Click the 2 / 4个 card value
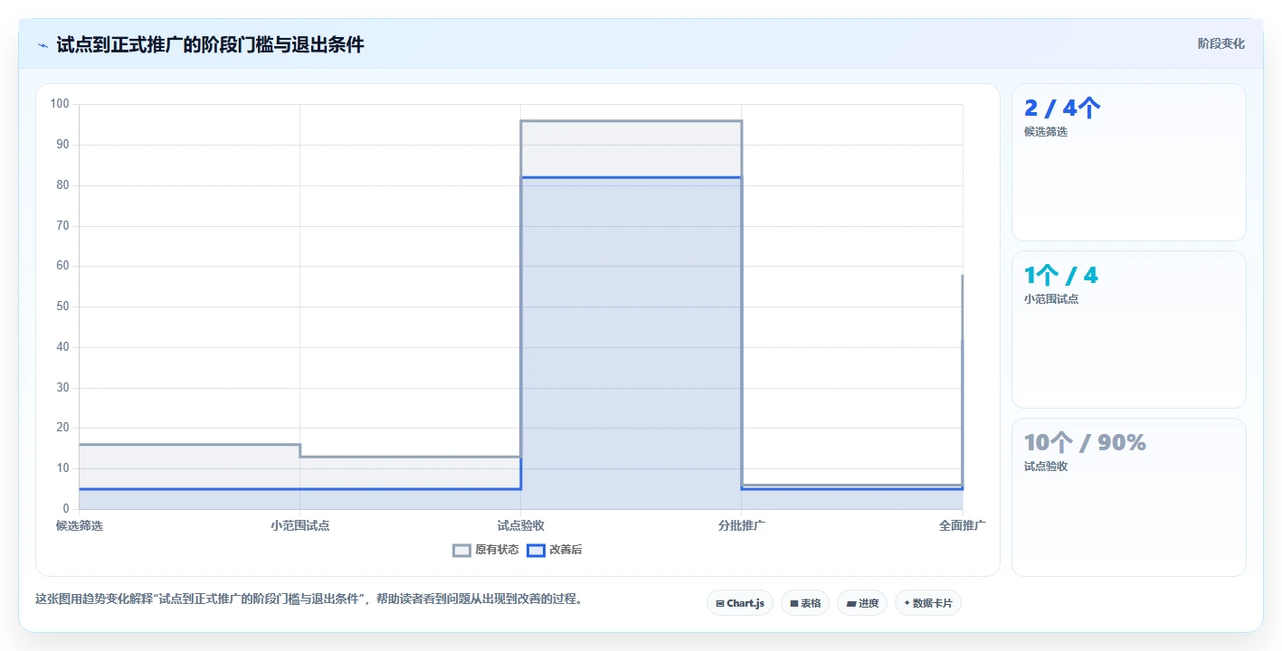 pos(1062,108)
